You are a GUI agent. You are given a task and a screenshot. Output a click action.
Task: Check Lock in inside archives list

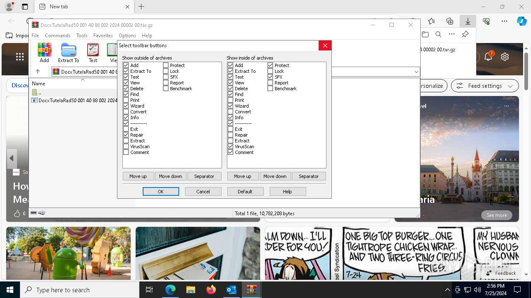270,71
